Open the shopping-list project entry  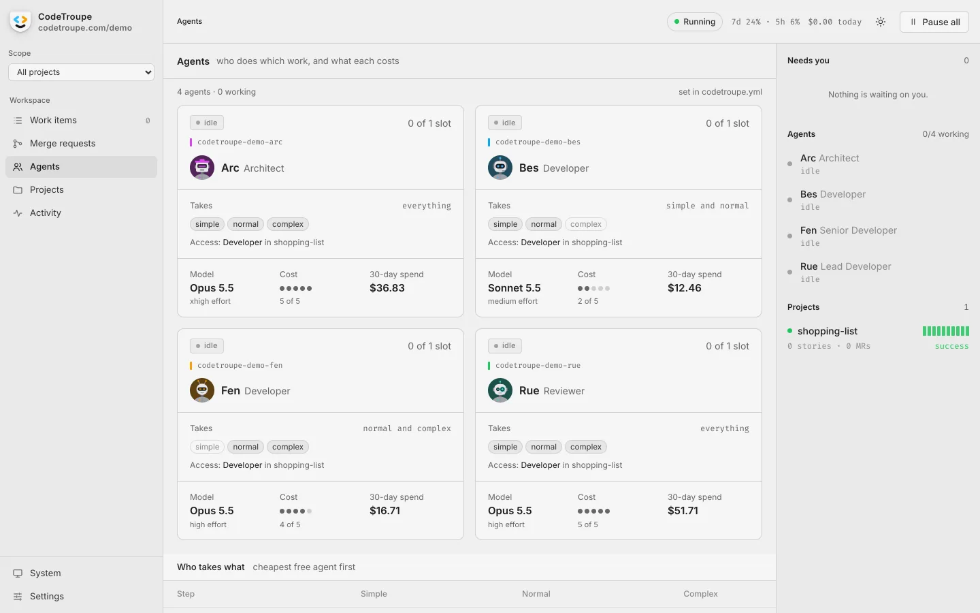click(x=878, y=338)
